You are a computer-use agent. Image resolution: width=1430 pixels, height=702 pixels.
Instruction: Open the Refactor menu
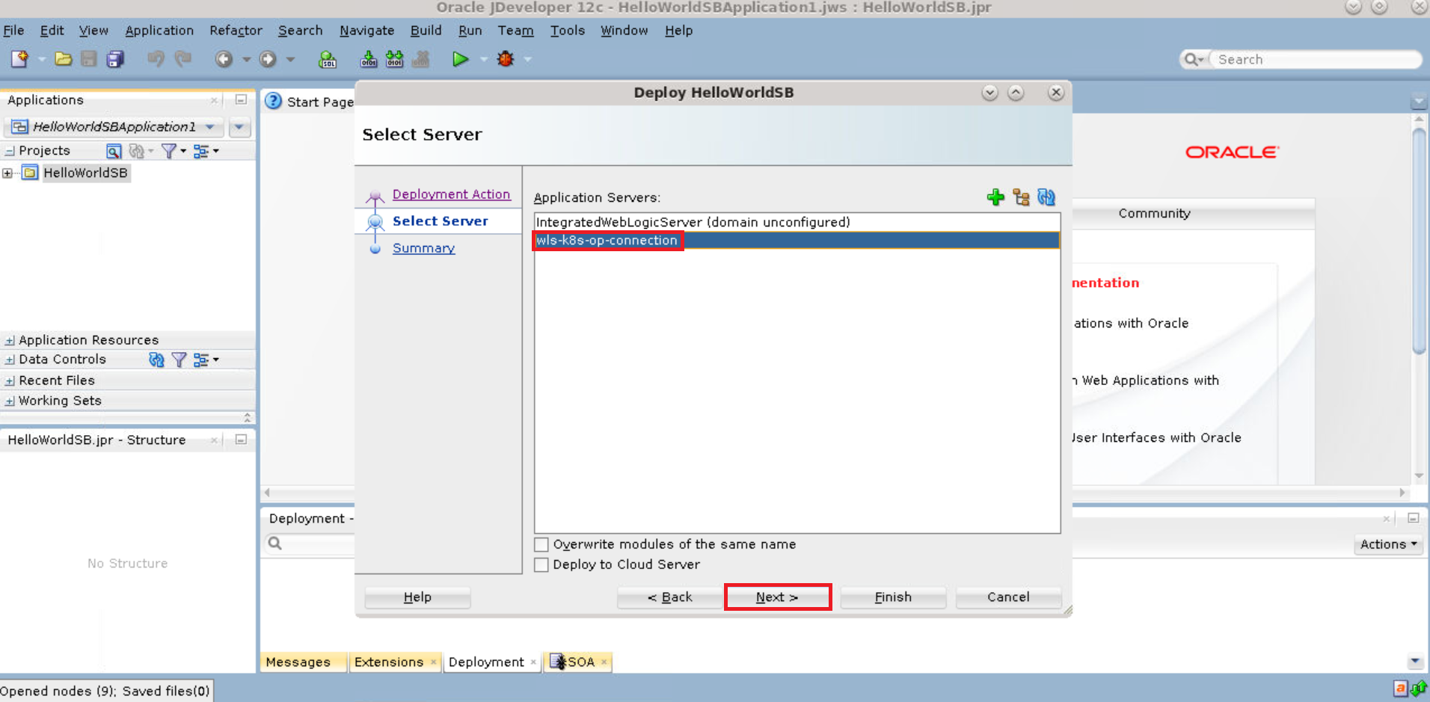click(236, 31)
